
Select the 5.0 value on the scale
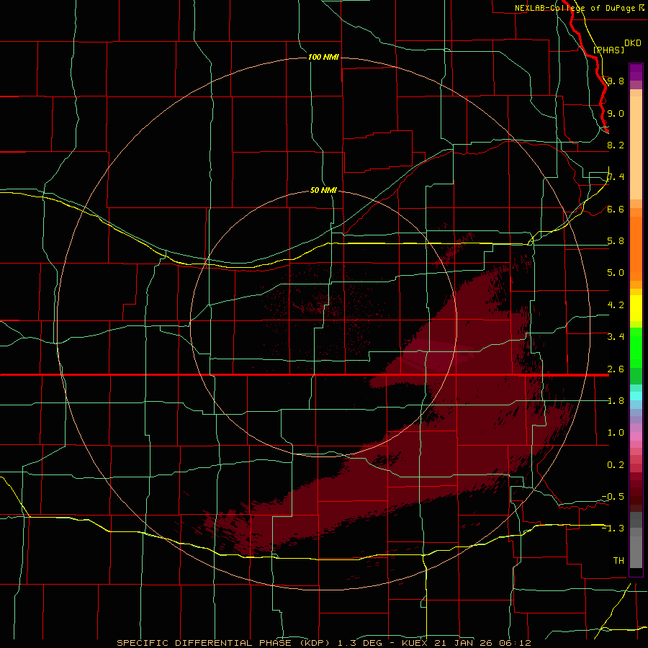(616, 273)
